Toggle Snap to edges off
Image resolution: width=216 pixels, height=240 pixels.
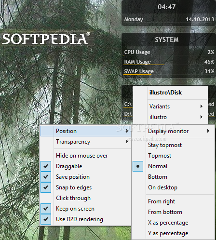(85, 187)
